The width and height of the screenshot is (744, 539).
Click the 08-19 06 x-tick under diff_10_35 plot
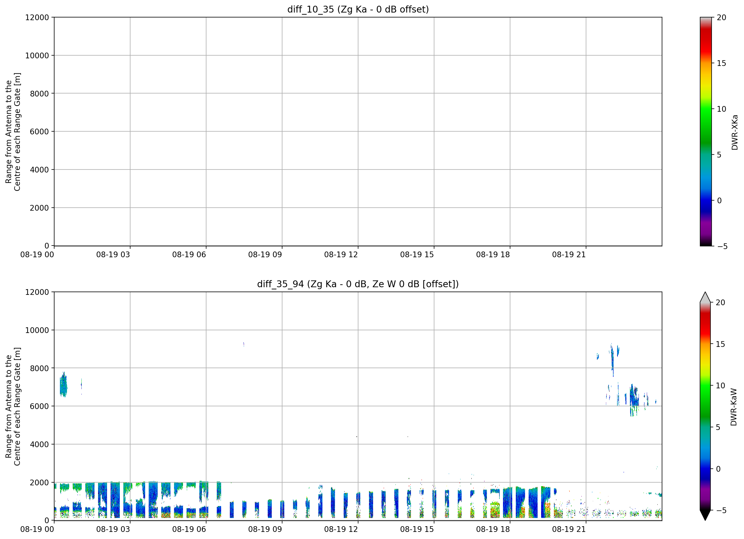click(189, 255)
